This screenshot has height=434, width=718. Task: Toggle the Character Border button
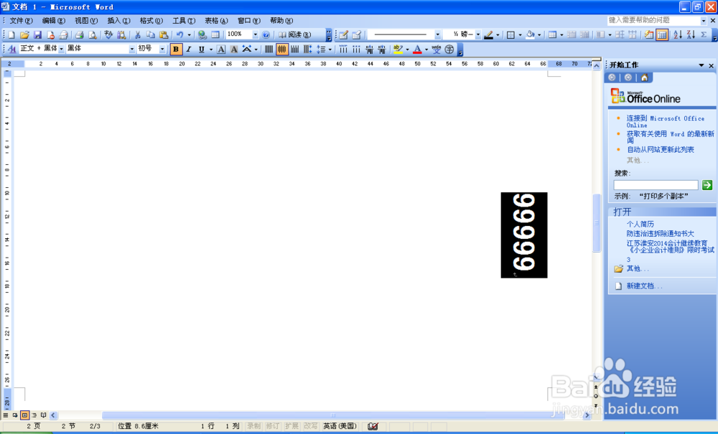coord(221,49)
